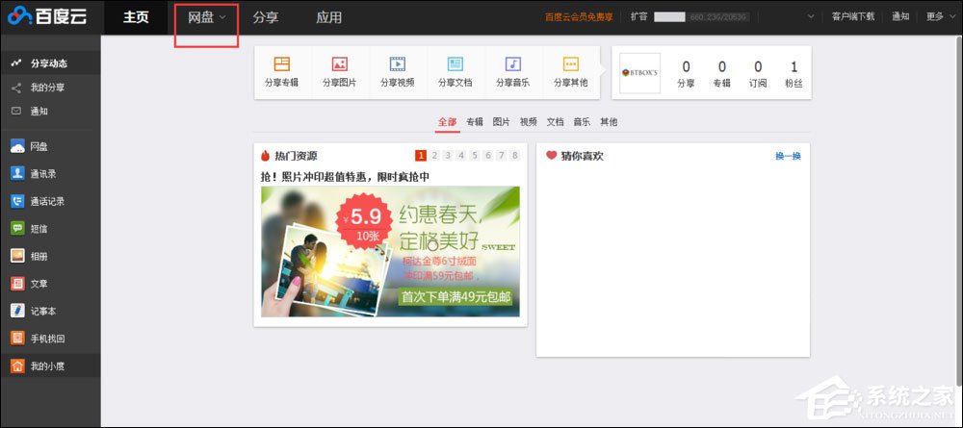Open the 分享文档 share document icon

click(455, 63)
